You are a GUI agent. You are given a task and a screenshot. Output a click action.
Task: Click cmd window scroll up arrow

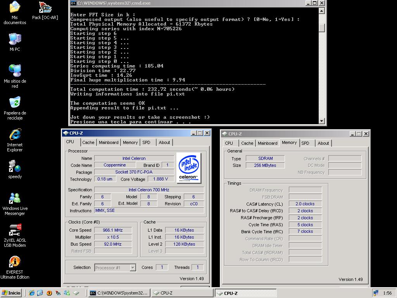pyautogui.click(x=321, y=10)
